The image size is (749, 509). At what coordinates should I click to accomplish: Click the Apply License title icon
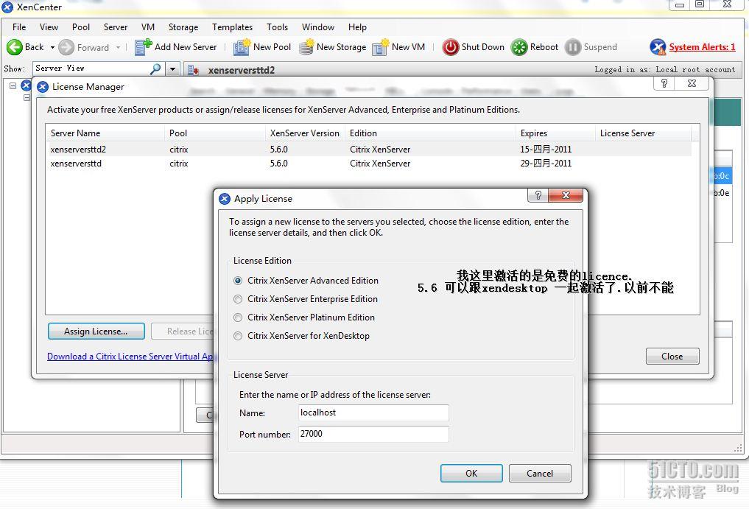pyautogui.click(x=225, y=199)
